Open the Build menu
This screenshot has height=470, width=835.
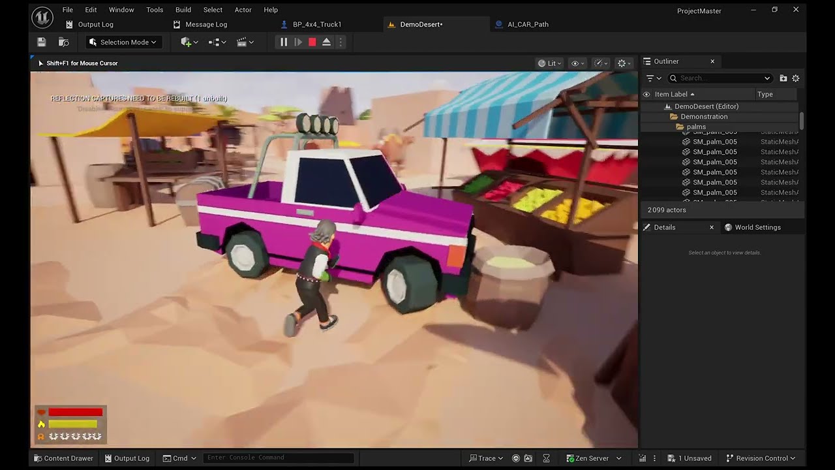(x=183, y=10)
